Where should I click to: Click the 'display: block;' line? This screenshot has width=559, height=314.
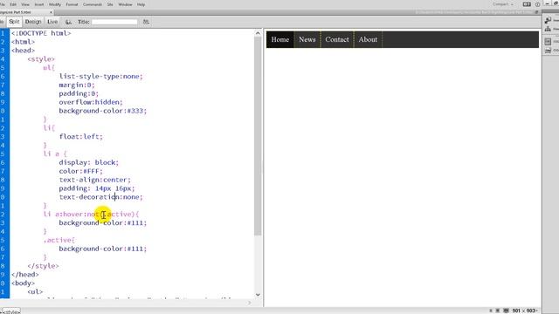tap(89, 162)
